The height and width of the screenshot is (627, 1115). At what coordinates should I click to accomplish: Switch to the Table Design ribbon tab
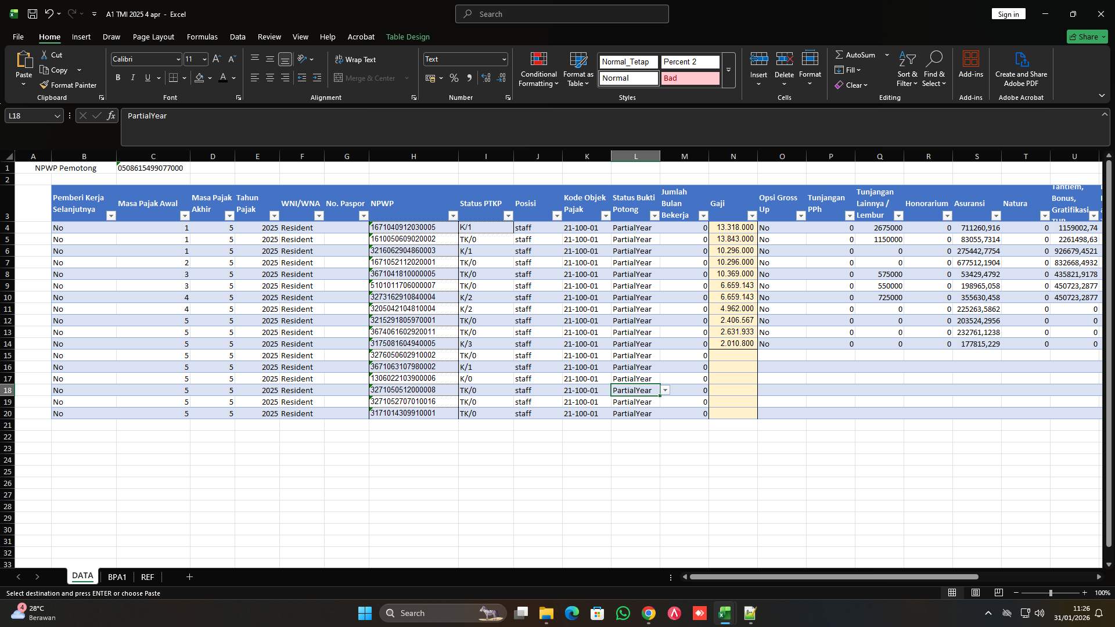(408, 37)
